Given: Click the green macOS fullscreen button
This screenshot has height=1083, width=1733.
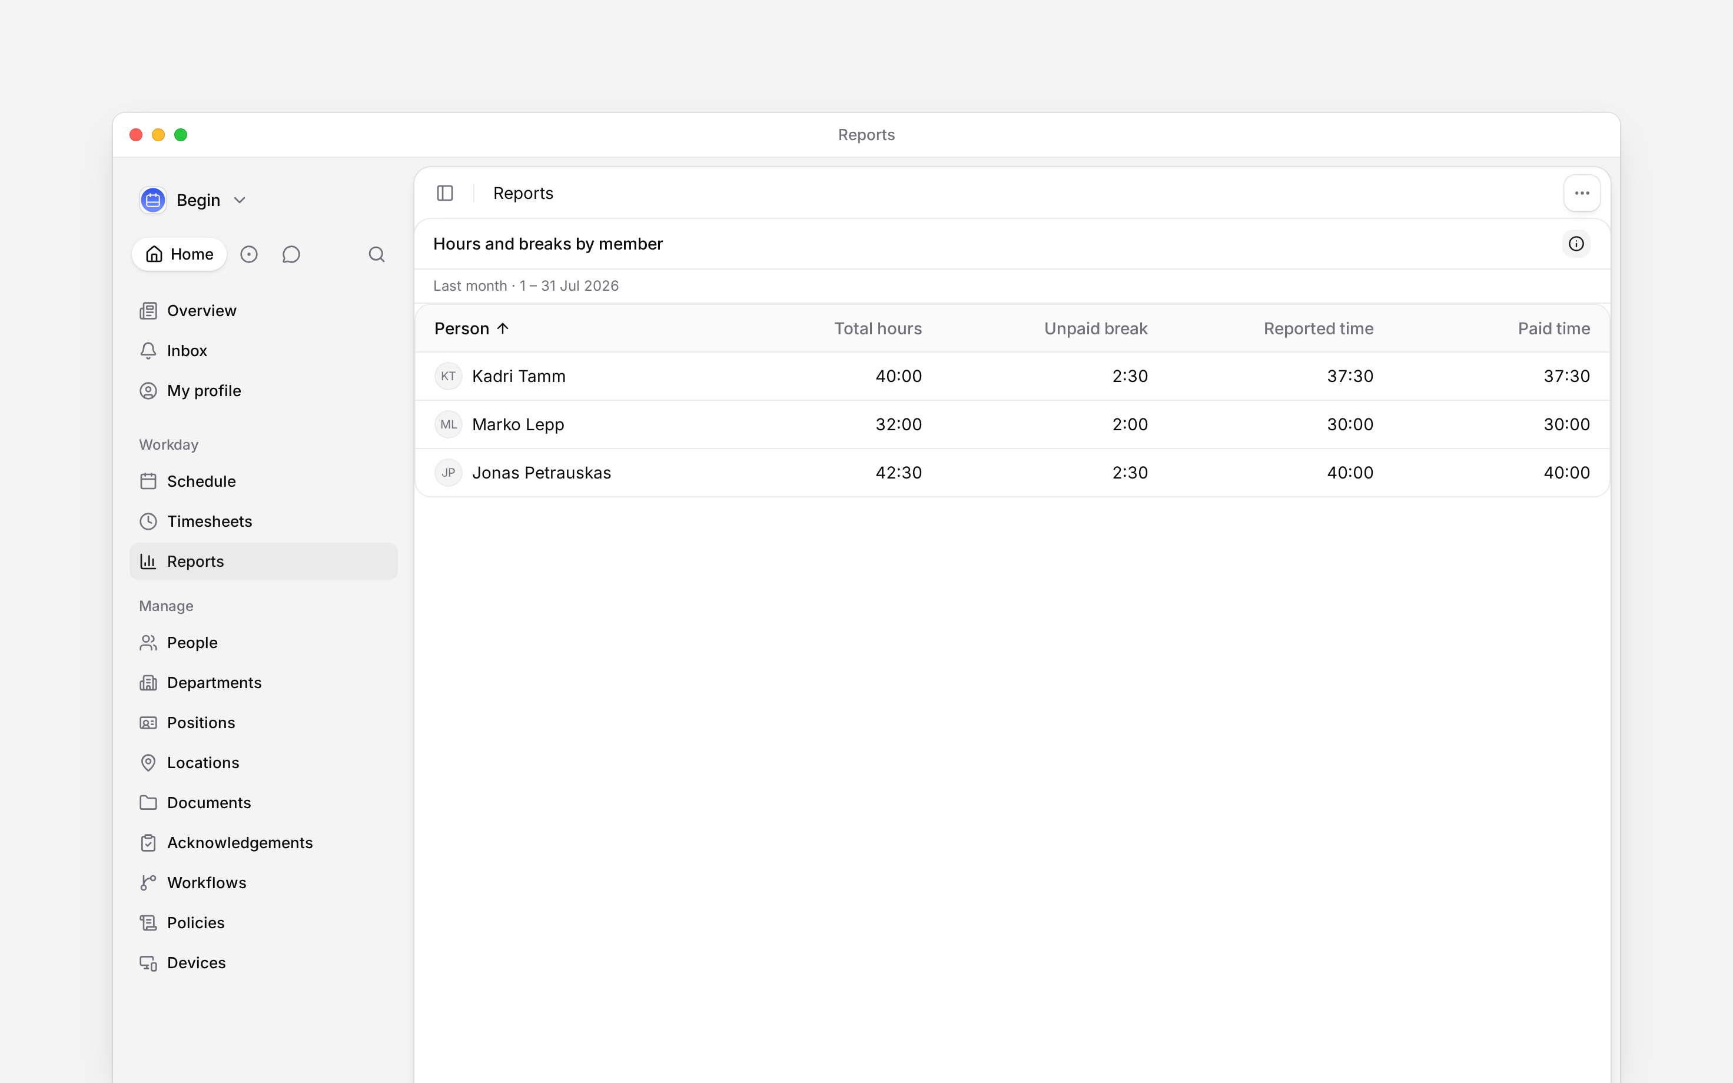Looking at the screenshot, I should [x=181, y=135].
